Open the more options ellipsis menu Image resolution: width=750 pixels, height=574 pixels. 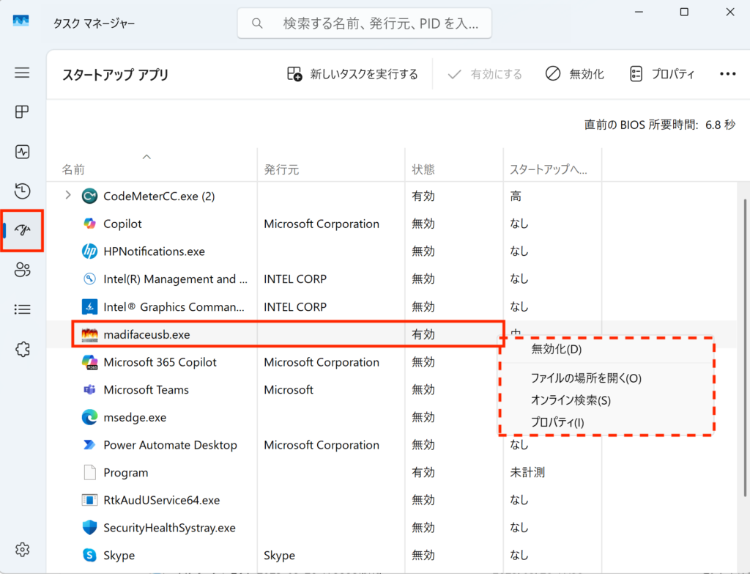coord(727,74)
